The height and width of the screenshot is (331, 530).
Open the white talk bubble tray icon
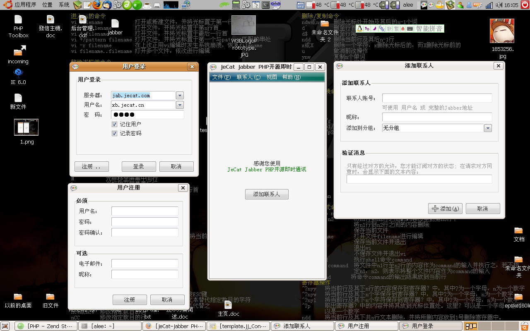pos(431,5)
